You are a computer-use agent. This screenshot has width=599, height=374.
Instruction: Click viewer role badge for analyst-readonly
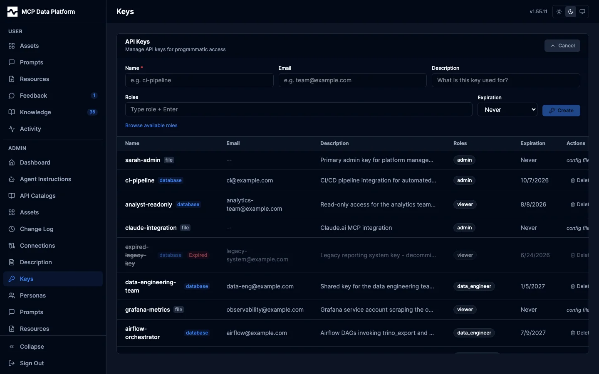[465, 204]
